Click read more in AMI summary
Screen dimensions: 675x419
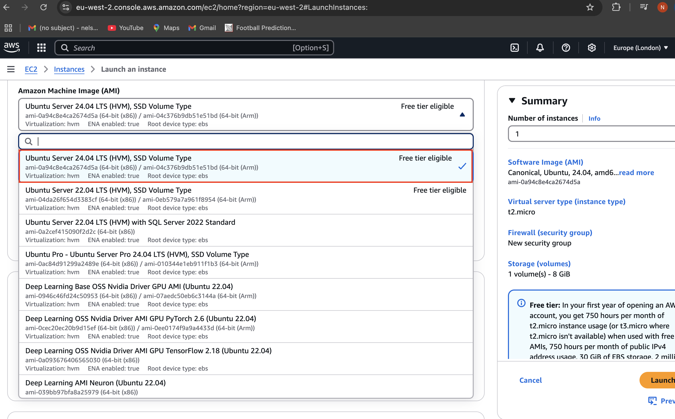pos(636,173)
